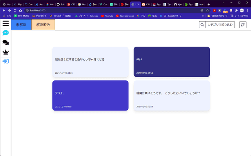Click the blue login arrow icon
Image resolution: width=251 pixels, height=156 pixels.
[x=5, y=61]
